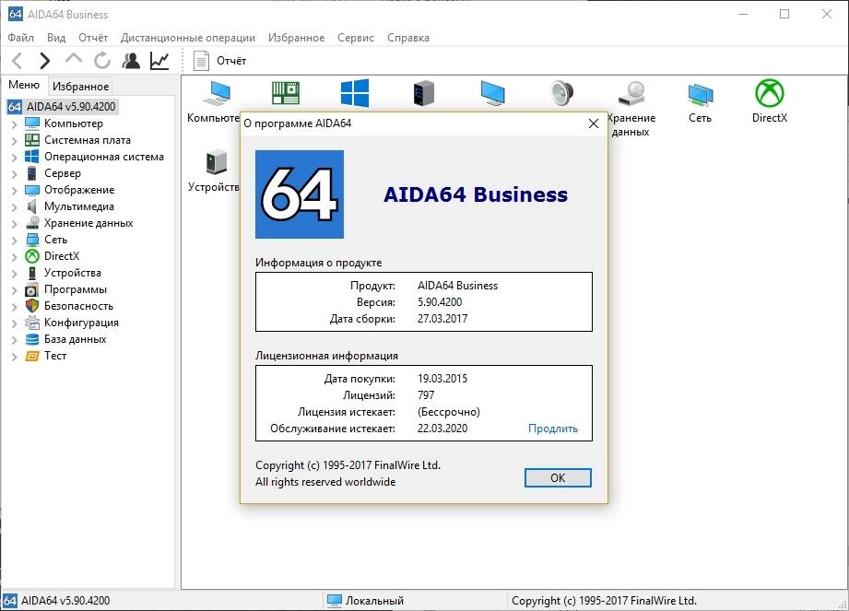
Task: Click license count 797
Action: click(x=426, y=395)
